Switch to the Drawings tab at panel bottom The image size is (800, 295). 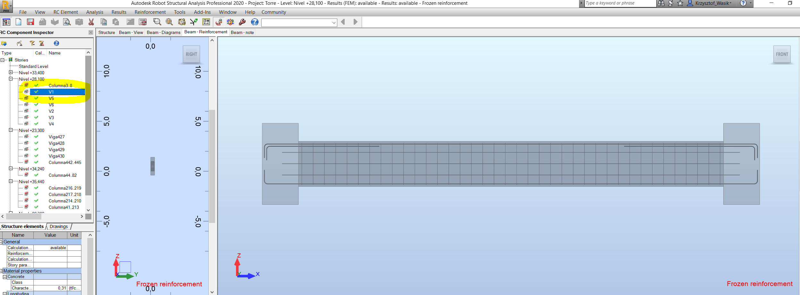(x=59, y=226)
